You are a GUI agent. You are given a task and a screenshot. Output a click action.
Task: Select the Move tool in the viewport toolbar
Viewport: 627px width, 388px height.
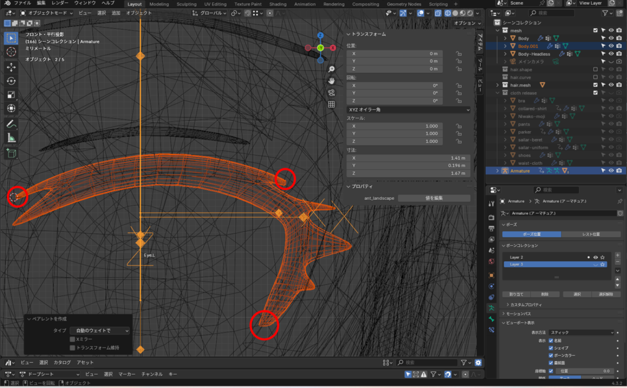pyautogui.click(x=11, y=67)
